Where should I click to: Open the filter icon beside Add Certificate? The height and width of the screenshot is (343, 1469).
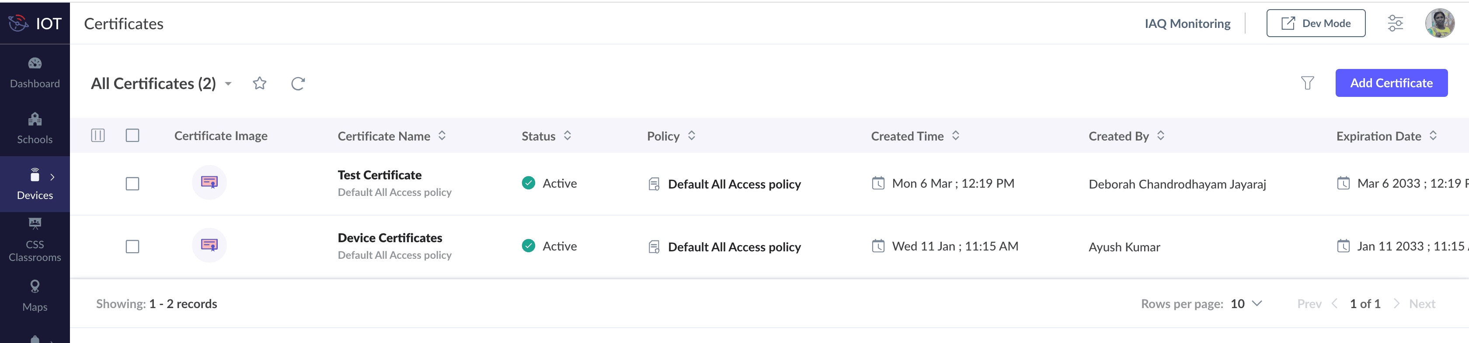click(1307, 83)
